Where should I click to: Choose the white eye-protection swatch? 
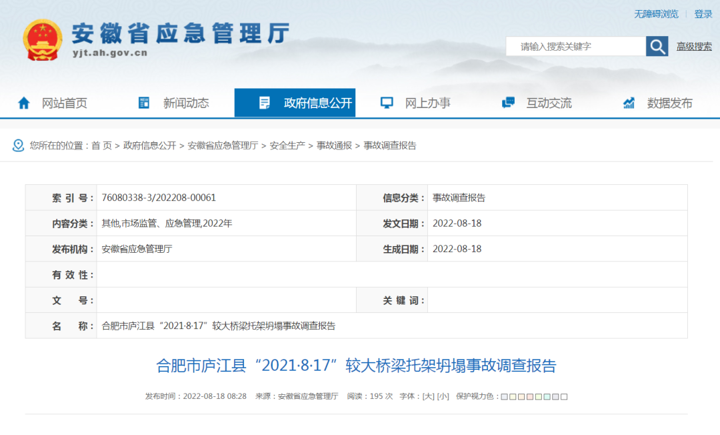pos(565,397)
